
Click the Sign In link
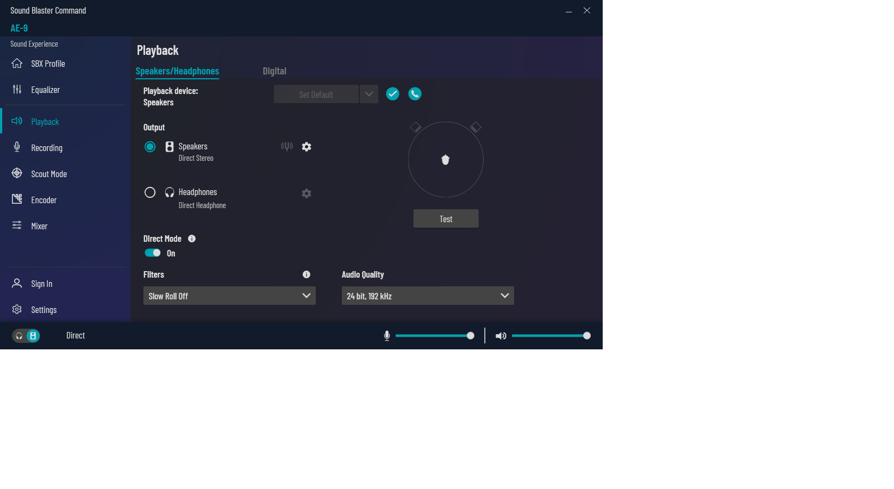42,284
